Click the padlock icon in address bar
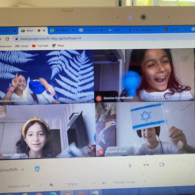 17,39
